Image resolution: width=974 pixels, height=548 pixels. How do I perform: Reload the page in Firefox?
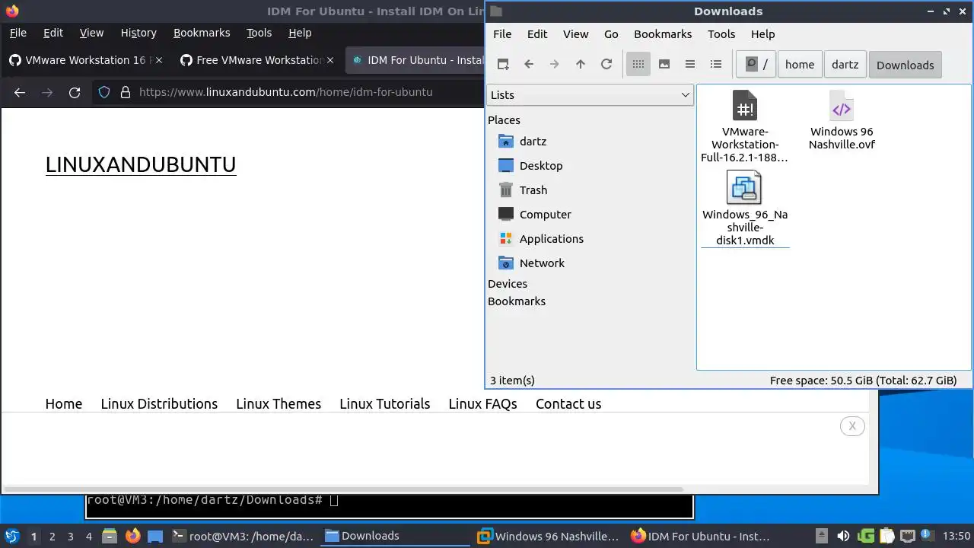(75, 92)
